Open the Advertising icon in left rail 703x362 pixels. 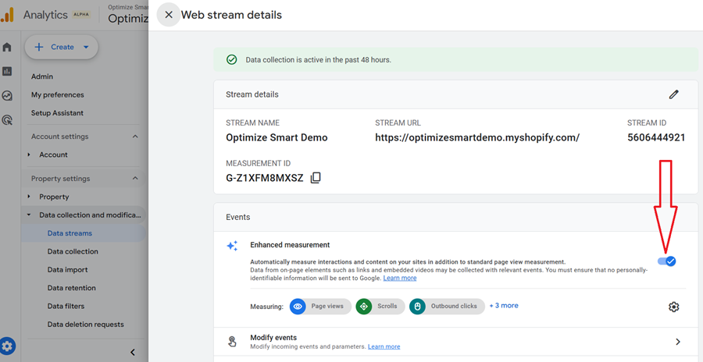7,119
